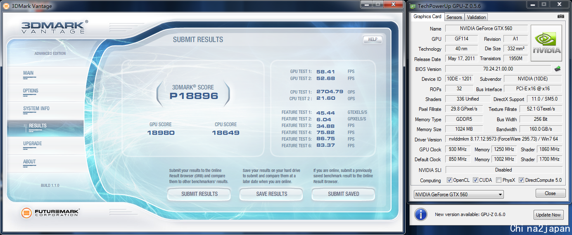Screen dimensions: 572x235
Task: Click the GPU-Z screenshot camera icon
Action: coord(560,16)
